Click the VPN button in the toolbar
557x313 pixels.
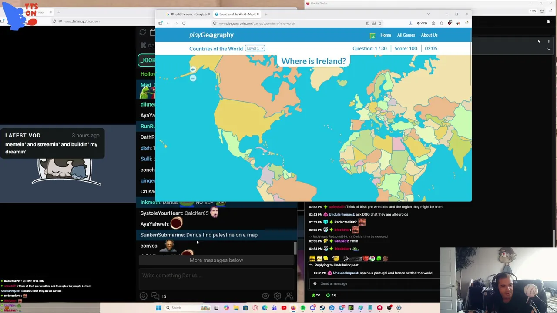pos(422,23)
